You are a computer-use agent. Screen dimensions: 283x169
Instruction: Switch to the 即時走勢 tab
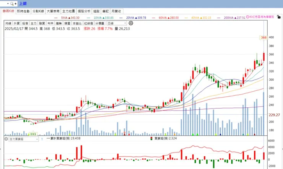pos(23,11)
